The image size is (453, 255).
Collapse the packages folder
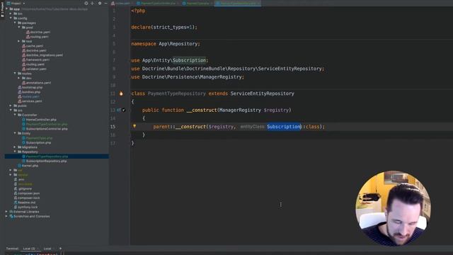pos(15,23)
